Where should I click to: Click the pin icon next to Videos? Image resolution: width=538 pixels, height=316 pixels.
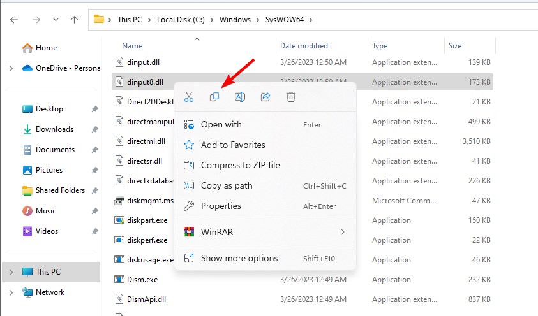click(94, 231)
